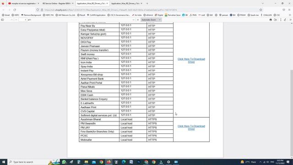Open the CHALLAN bookmark

point(266,15)
